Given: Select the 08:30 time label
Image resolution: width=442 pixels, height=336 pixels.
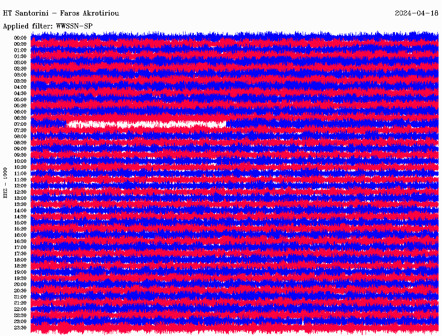Looking at the screenshot, I should pos(20,143).
